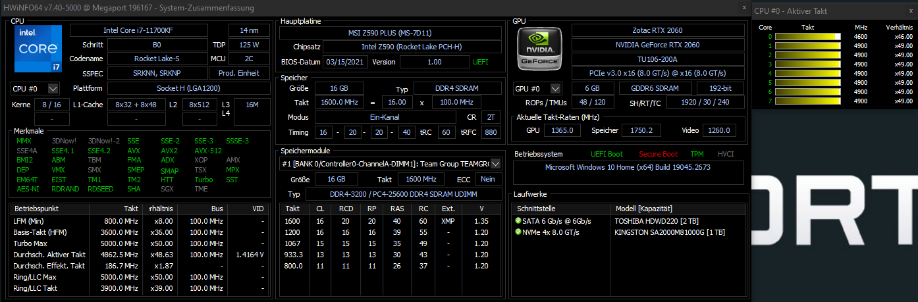The width and height of the screenshot is (918, 302).
Task: Select the 933.3 memory timing row
Action: [x=391, y=255]
